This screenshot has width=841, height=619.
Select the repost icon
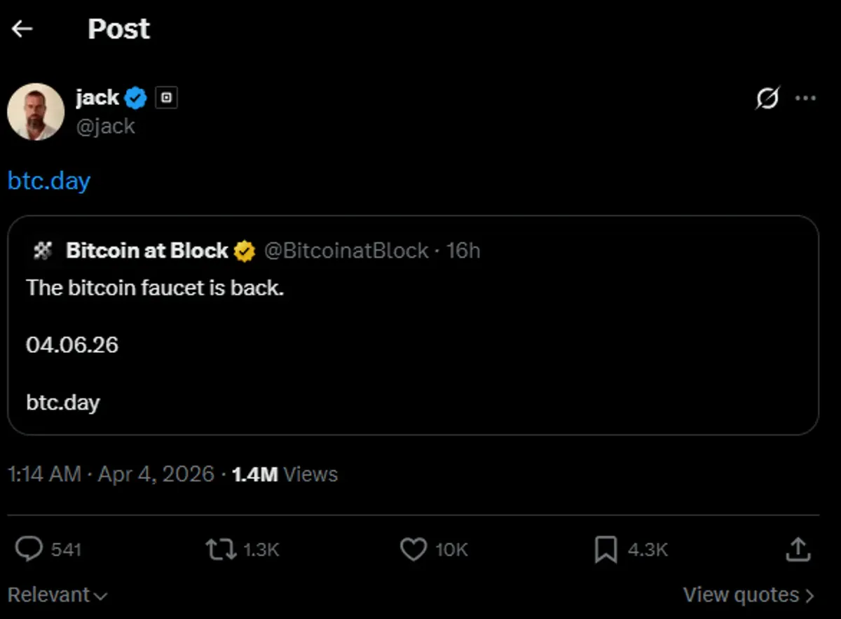(x=220, y=549)
